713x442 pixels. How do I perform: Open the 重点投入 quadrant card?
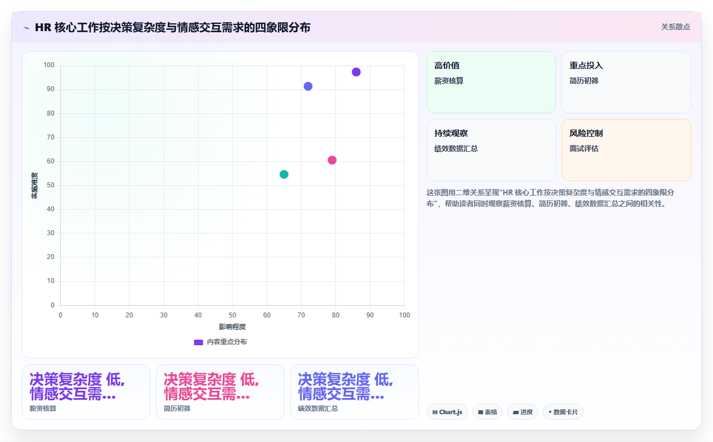coord(626,82)
